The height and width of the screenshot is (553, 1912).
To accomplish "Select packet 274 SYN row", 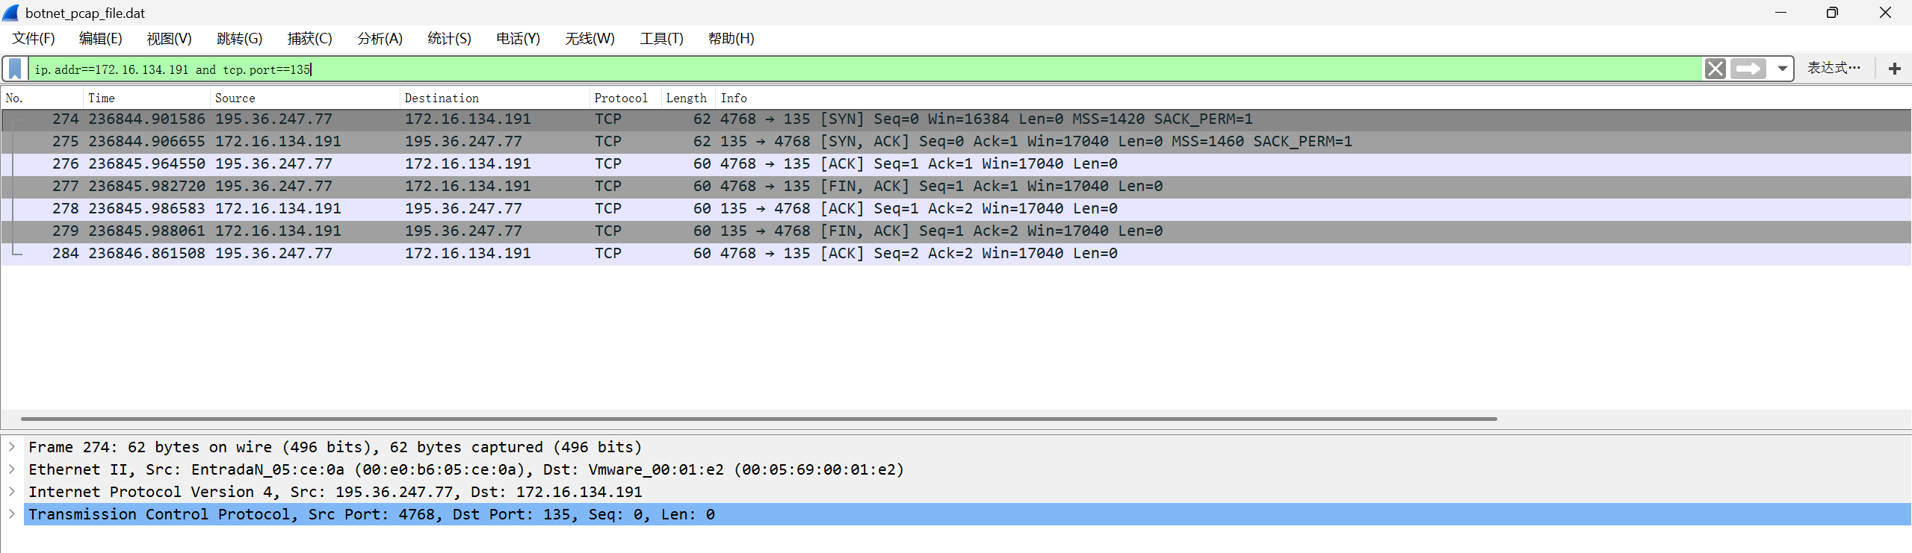I will pos(956,119).
